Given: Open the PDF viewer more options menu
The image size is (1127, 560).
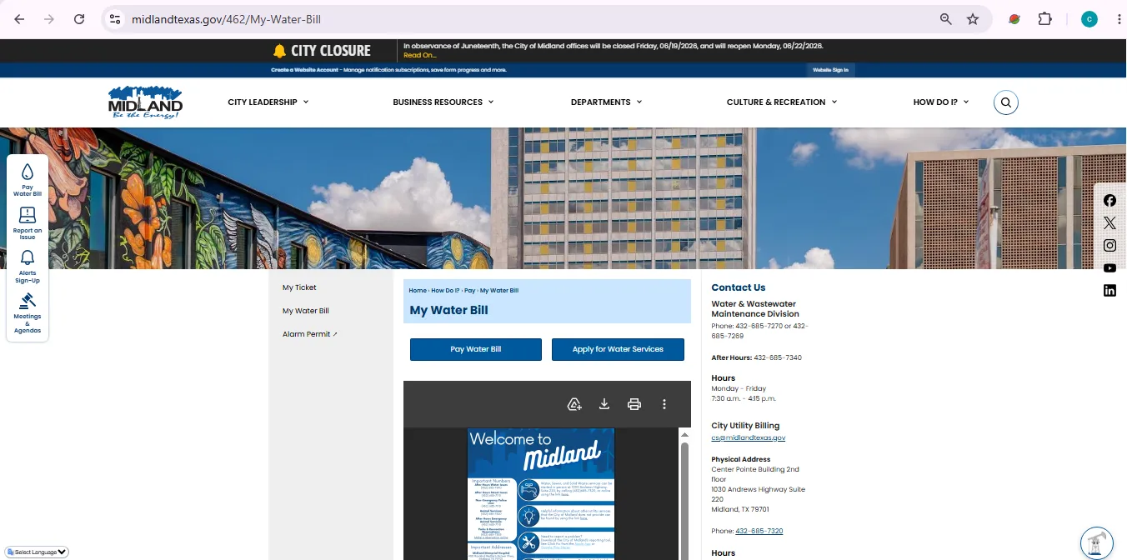Looking at the screenshot, I should [664, 404].
